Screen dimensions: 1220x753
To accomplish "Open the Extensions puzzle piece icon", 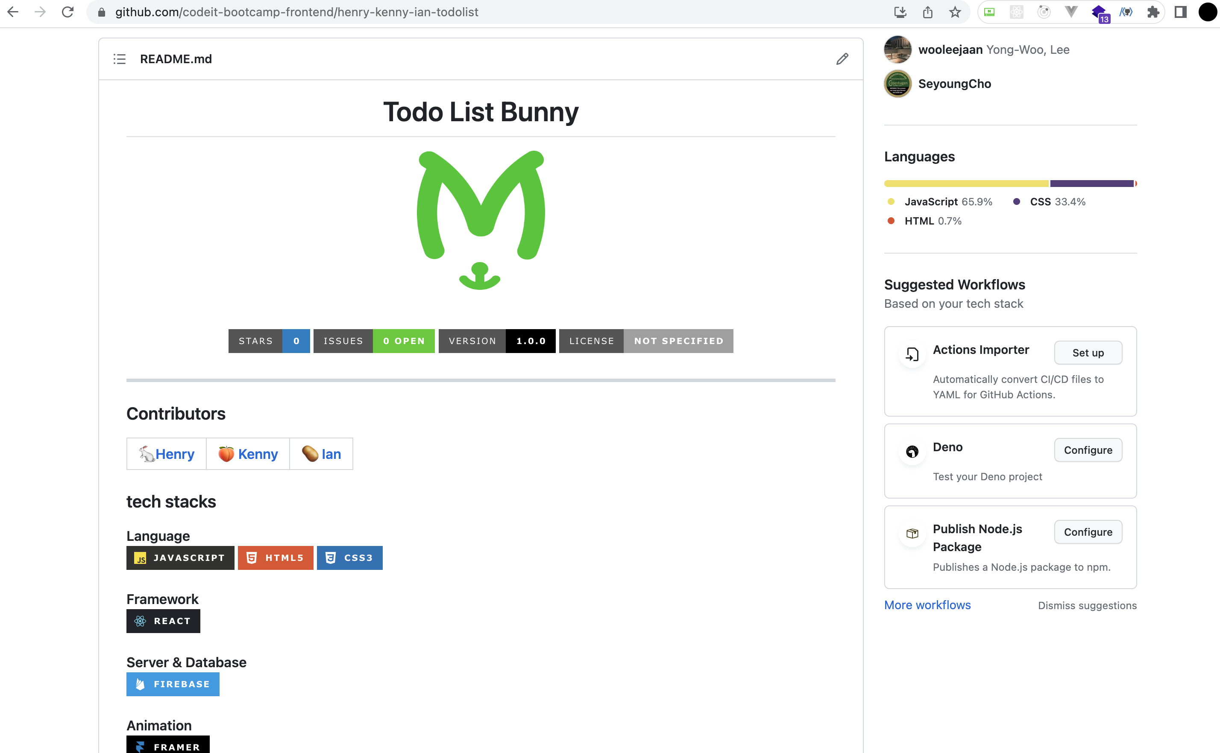I will pyautogui.click(x=1153, y=12).
